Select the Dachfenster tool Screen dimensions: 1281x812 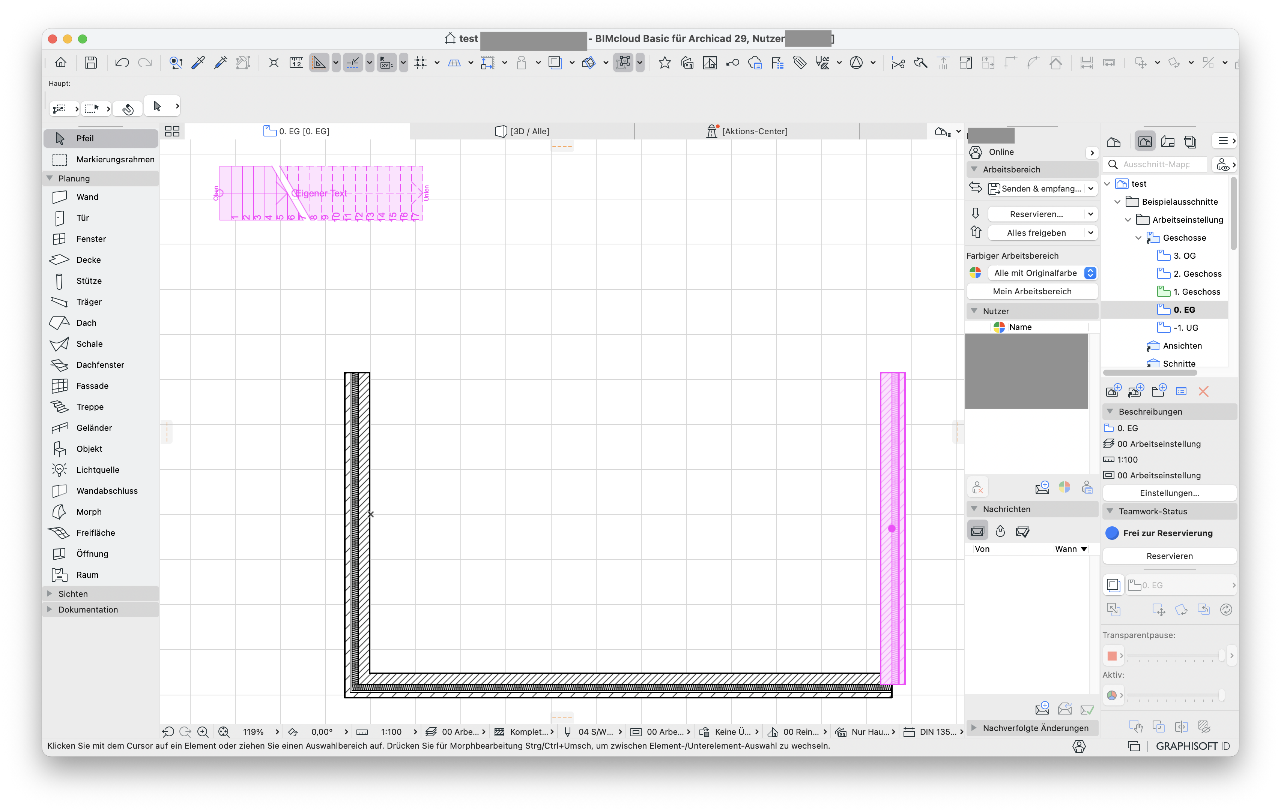[101, 364]
